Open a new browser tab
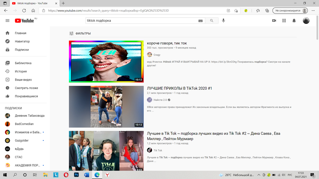 coord(63,3)
